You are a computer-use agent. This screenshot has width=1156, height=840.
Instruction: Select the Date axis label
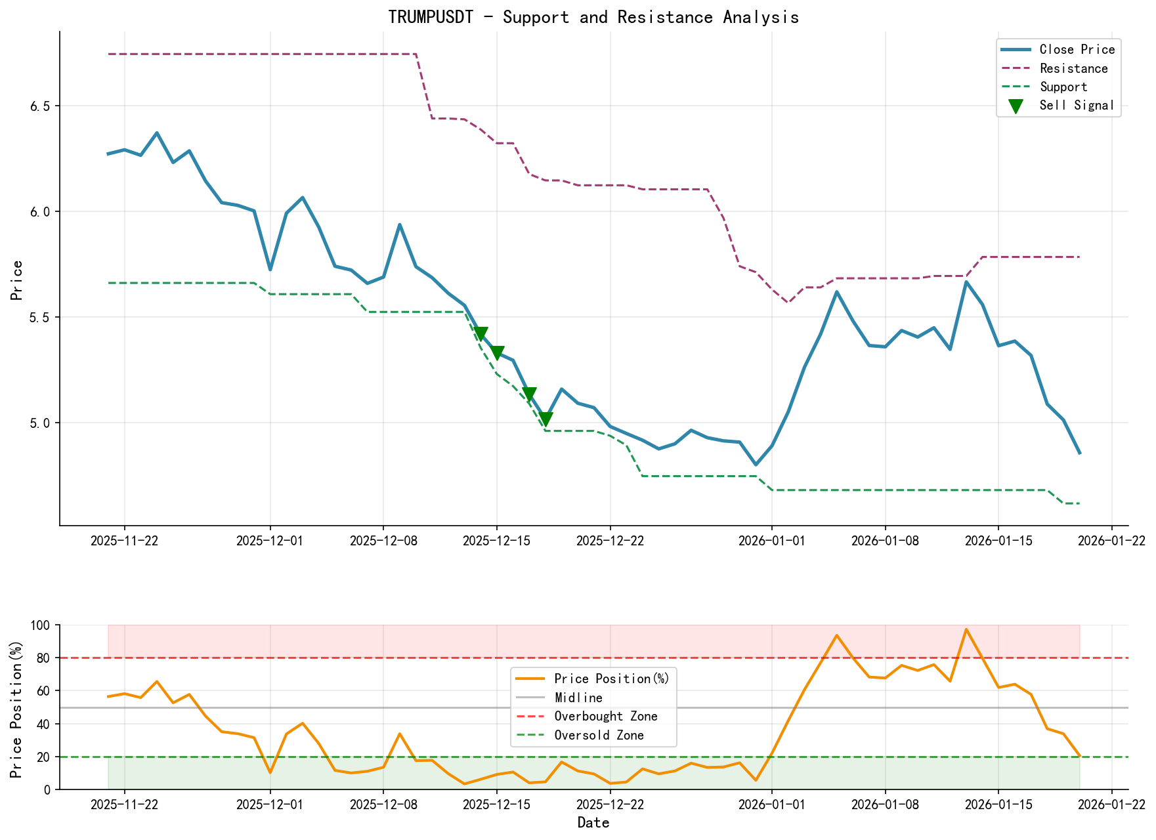click(x=593, y=822)
